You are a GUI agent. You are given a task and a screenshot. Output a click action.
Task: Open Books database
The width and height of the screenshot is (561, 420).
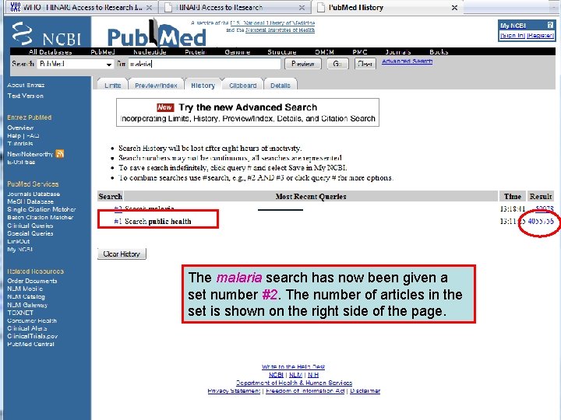439,52
